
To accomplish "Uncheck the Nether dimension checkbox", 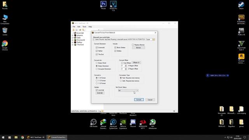I will (96, 51).
